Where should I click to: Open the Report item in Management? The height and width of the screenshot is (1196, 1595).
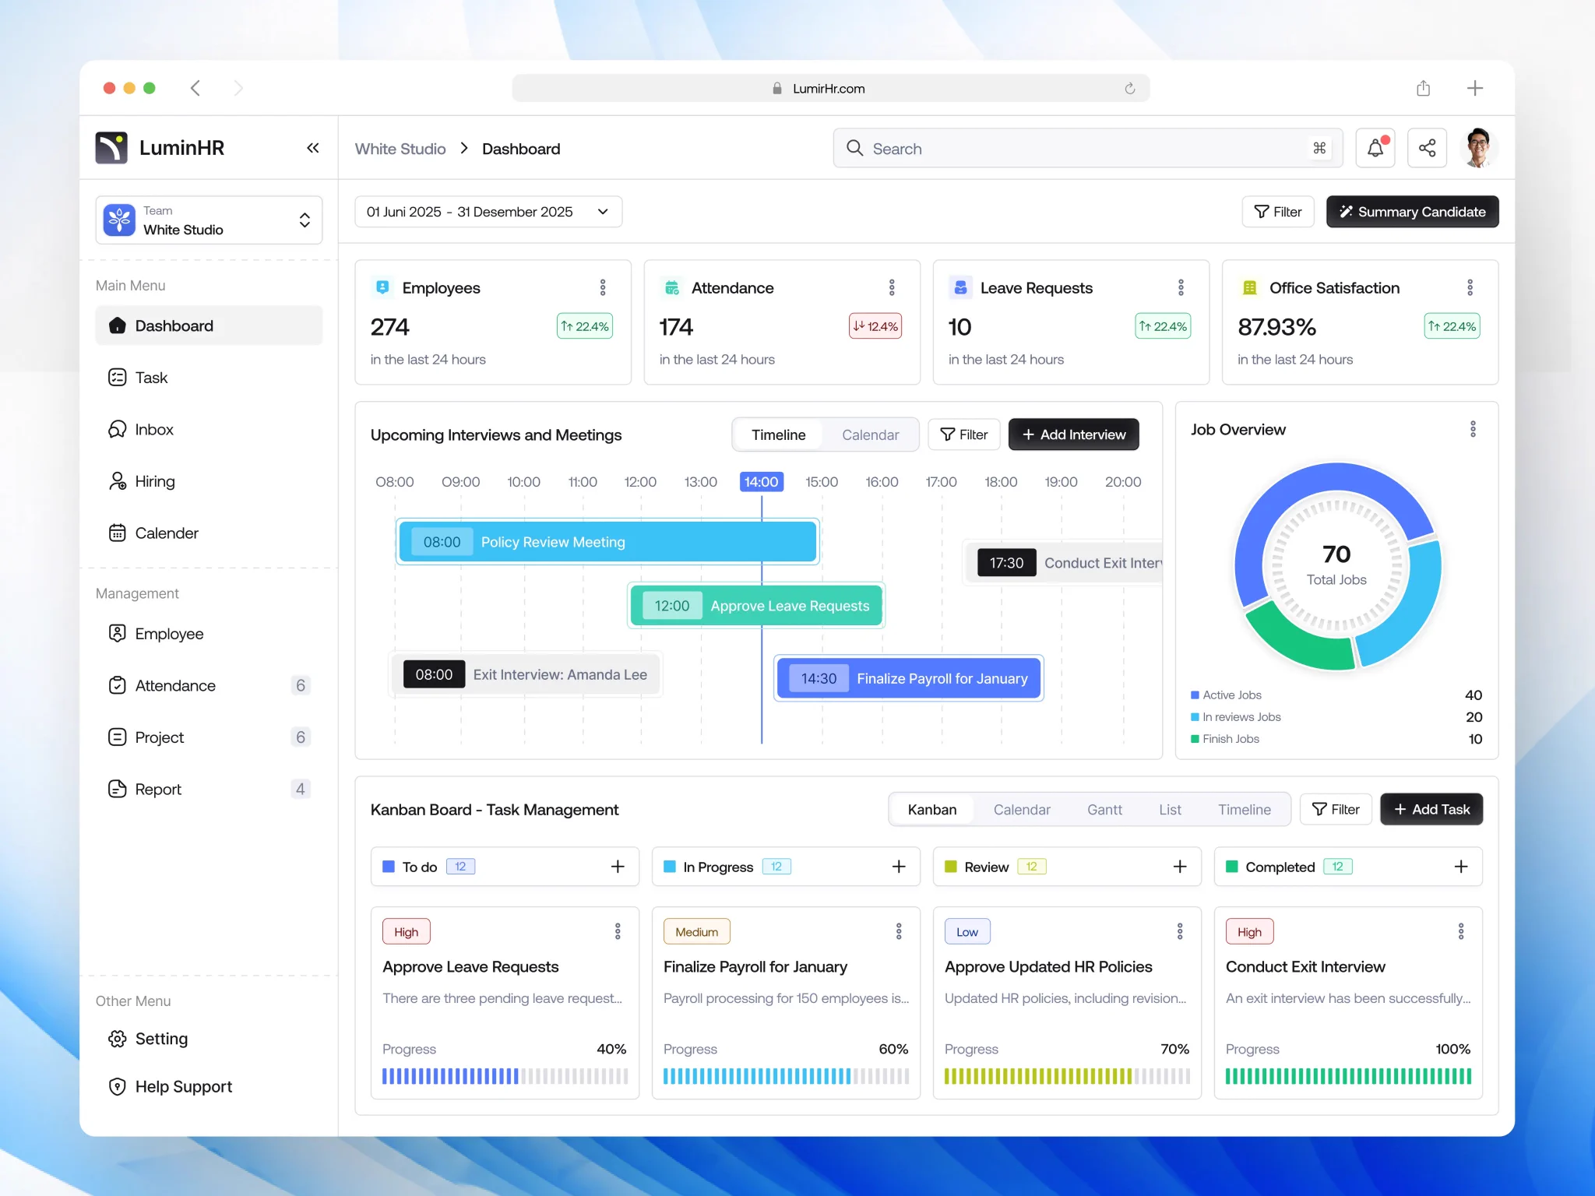pyautogui.click(x=209, y=789)
